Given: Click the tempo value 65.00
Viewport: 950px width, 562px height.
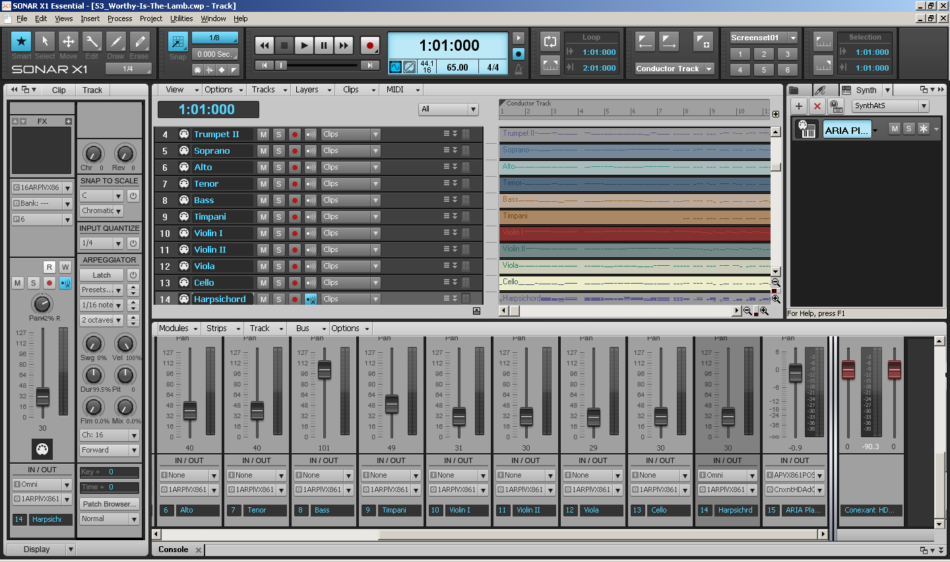Looking at the screenshot, I should 457,67.
